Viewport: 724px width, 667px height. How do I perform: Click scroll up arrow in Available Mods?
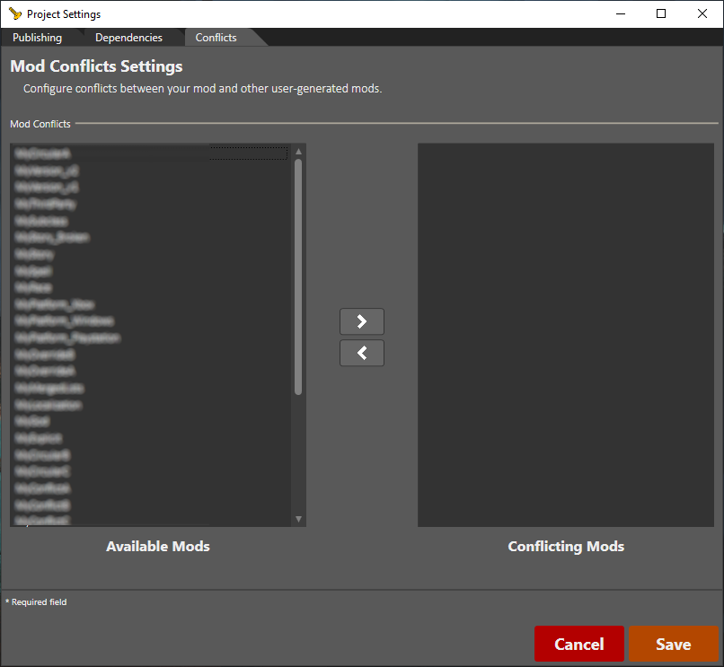pyautogui.click(x=298, y=152)
